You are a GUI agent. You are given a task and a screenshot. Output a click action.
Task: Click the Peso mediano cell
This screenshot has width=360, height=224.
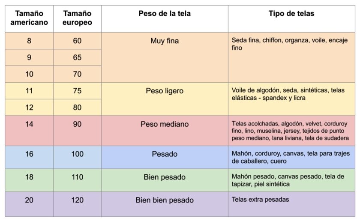[x=165, y=131]
